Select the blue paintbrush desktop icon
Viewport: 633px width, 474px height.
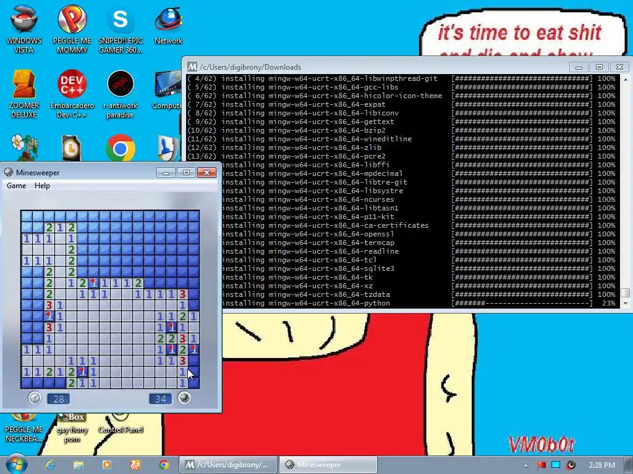pyautogui.click(x=168, y=148)
